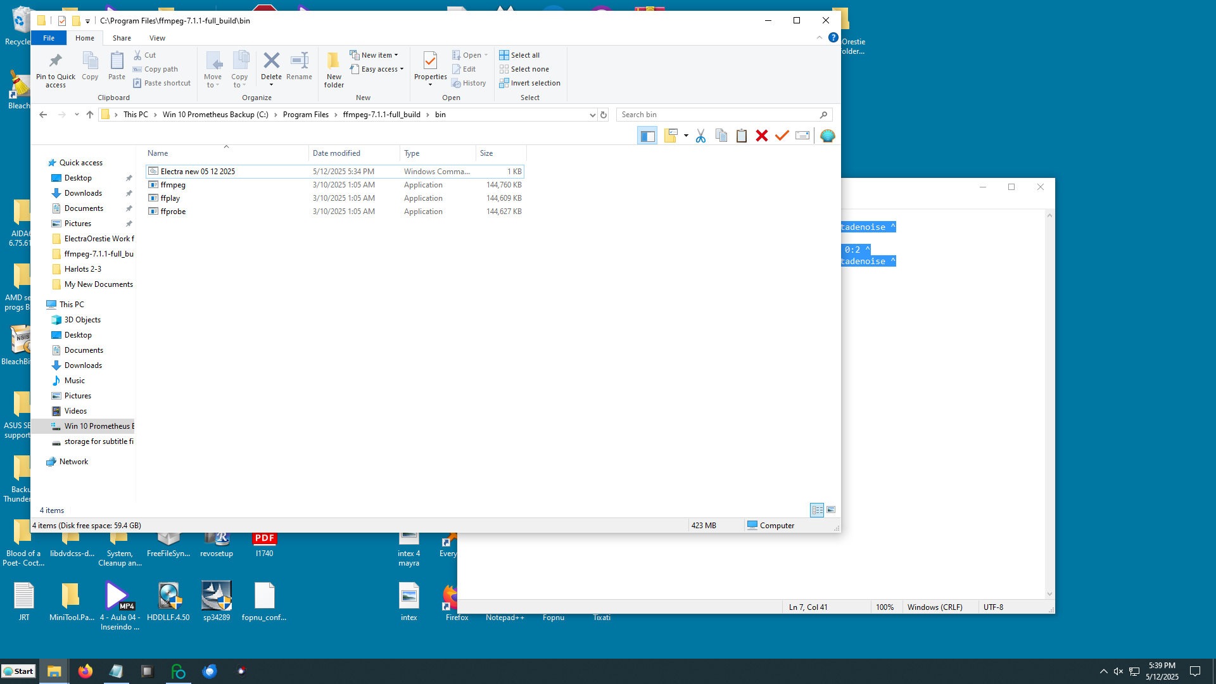Viewport: 1216px width, 684px height.
Task: Pin to Quick access in ribbon
Action: coord(56,70)
